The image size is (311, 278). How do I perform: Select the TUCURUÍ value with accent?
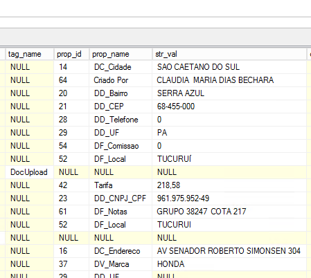click(229, 159)
